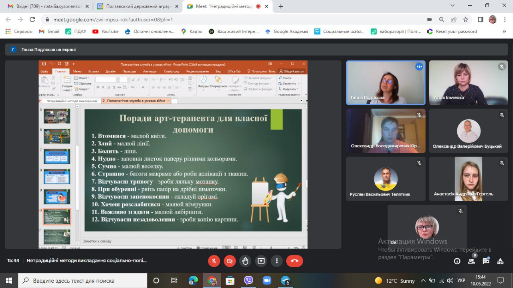Viewport: 513px width, 288px height.
Task: Open the Google Академія bookmark
Action: tap(287, 31)
